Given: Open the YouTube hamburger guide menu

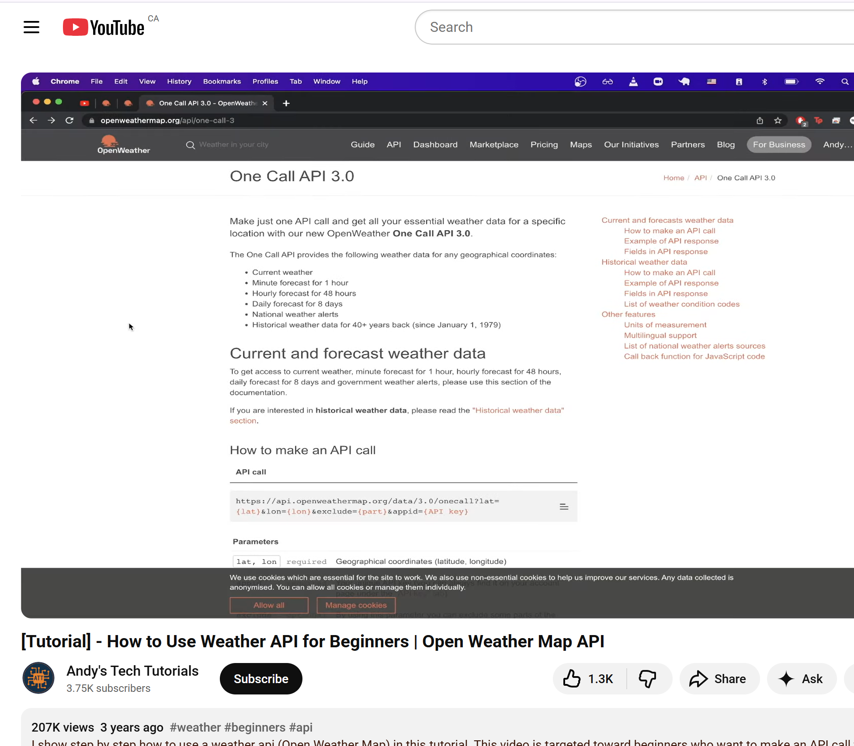Looking at the screenshot, I should click(31, 27).
